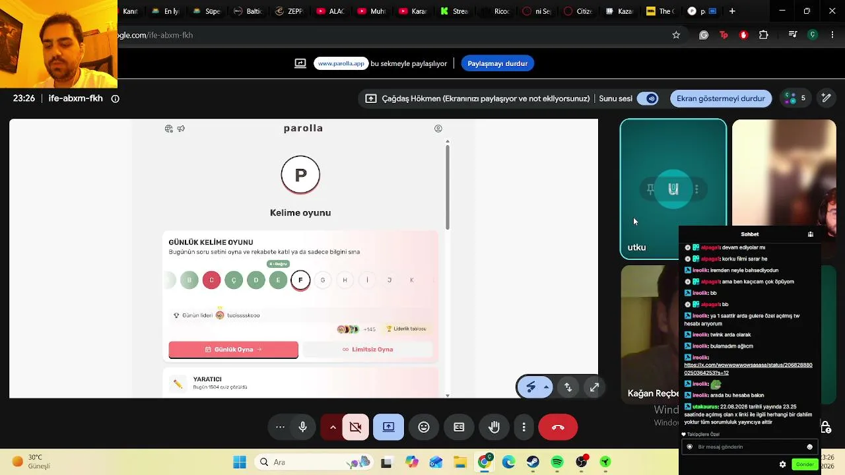Open meeting details info icon beside ife-abxm-fkh
This screenshot has width=845, height=475.
click(x=116, y=98)
